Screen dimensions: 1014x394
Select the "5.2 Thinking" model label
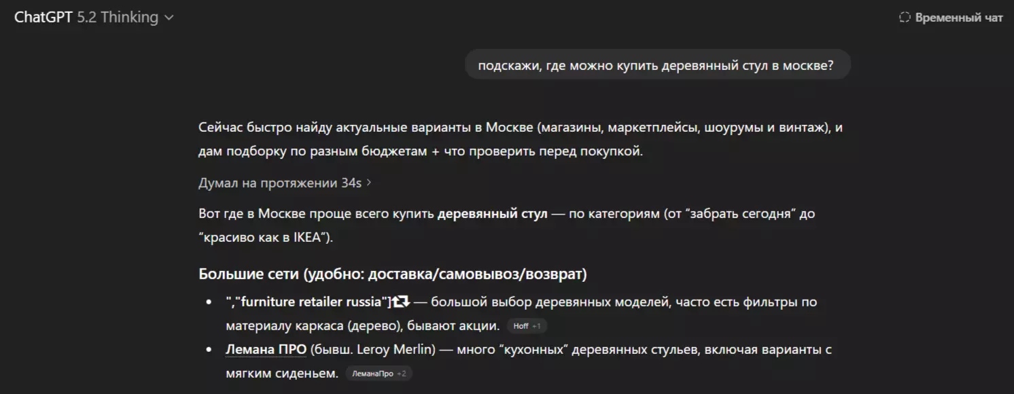(117, 17)
